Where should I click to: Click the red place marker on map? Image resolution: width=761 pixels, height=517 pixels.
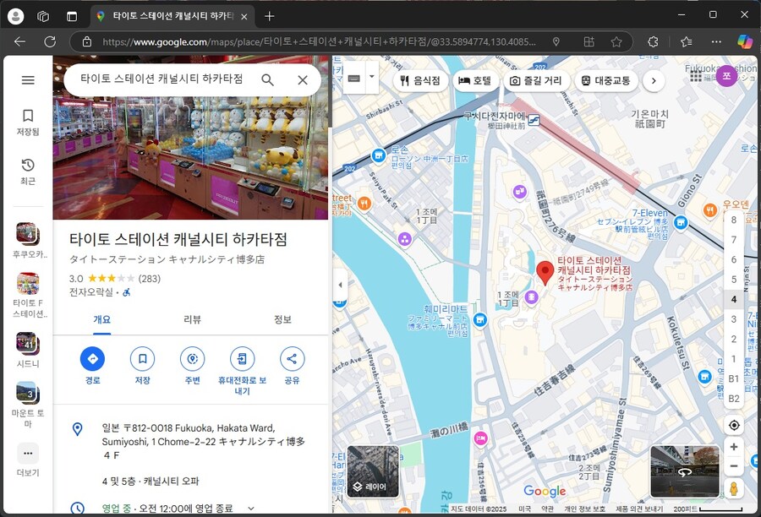(x=545, y=273)
